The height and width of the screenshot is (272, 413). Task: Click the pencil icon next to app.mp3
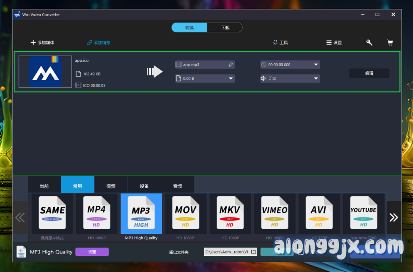(231, 64)
